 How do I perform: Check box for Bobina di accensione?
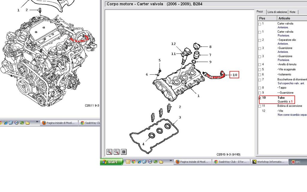pyautogui.click(x=260, y=106)
